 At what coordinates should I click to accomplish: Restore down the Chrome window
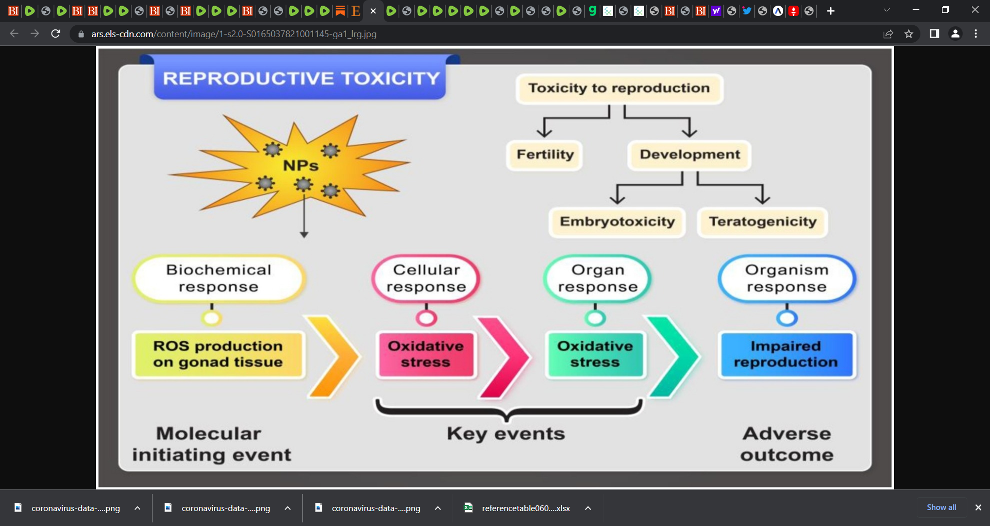pyautogui.click(x=945, y=10)
